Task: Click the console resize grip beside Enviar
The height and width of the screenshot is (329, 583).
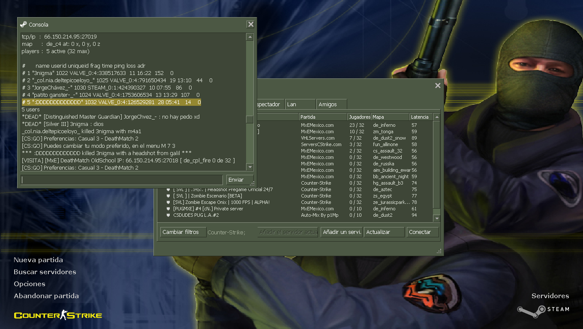Action: coord(252,183)
